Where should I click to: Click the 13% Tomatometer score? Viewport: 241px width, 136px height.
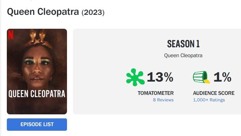[160, 77]
